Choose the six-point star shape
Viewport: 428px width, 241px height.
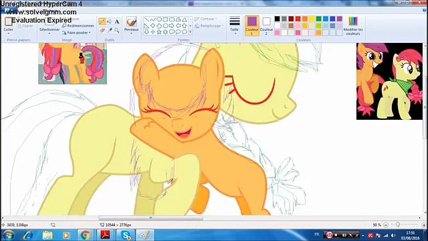pyautogui.click(x=165, y=32)
